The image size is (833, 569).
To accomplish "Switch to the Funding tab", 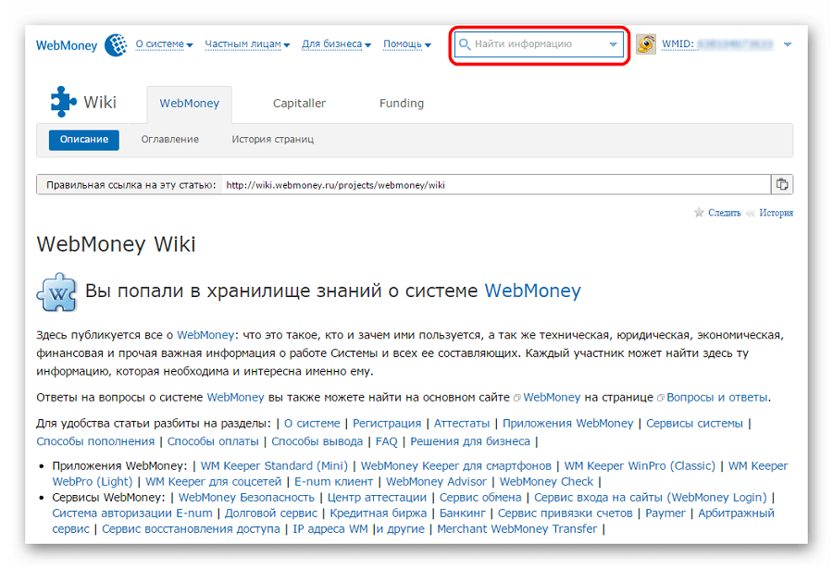I will point(402,103).
